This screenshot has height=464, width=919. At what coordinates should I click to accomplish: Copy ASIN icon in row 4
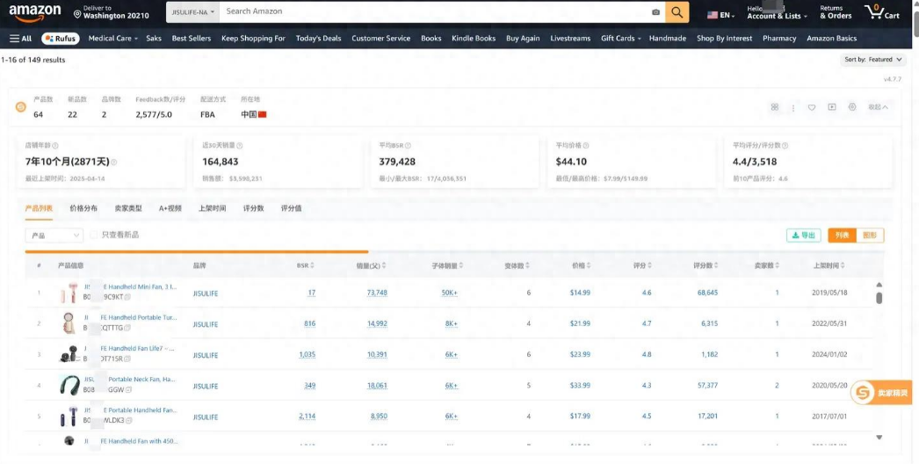pyautogui.click(x=128, y=389)
